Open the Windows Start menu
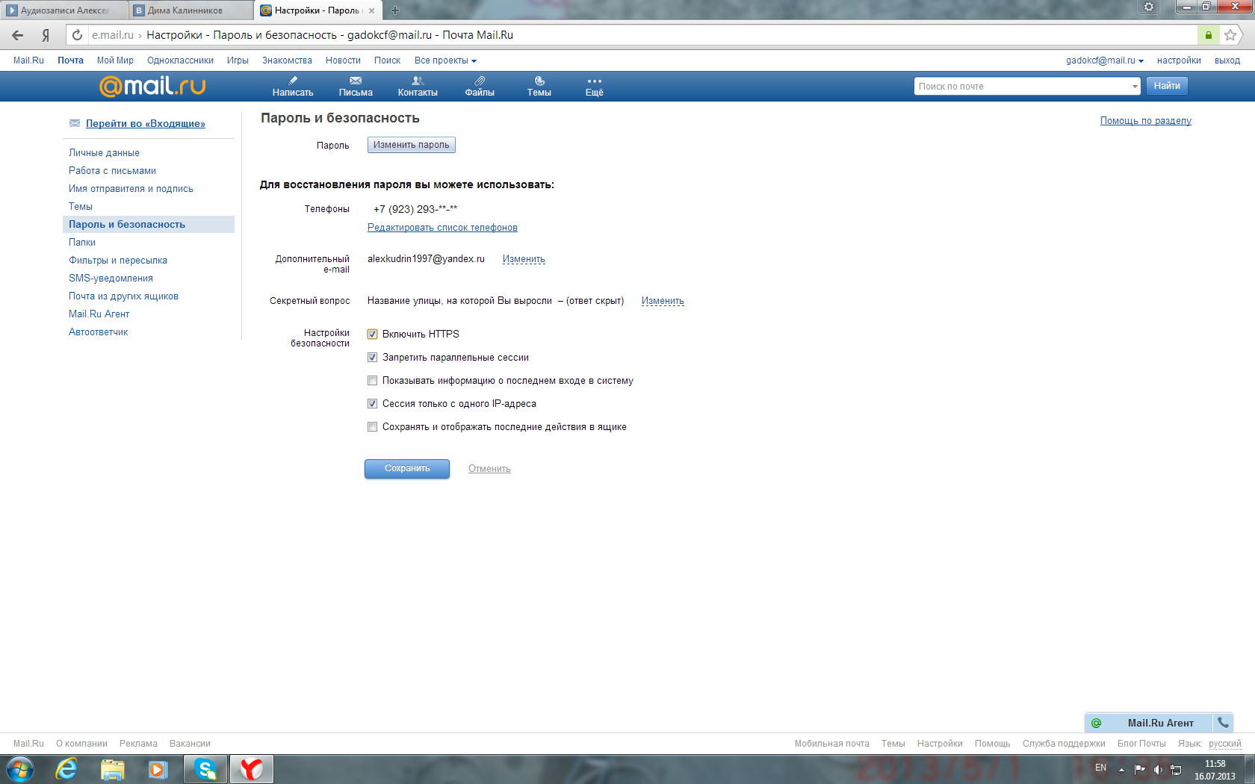Image resolution: width=1255 pixels, height=784 pixels. point(20,769)
